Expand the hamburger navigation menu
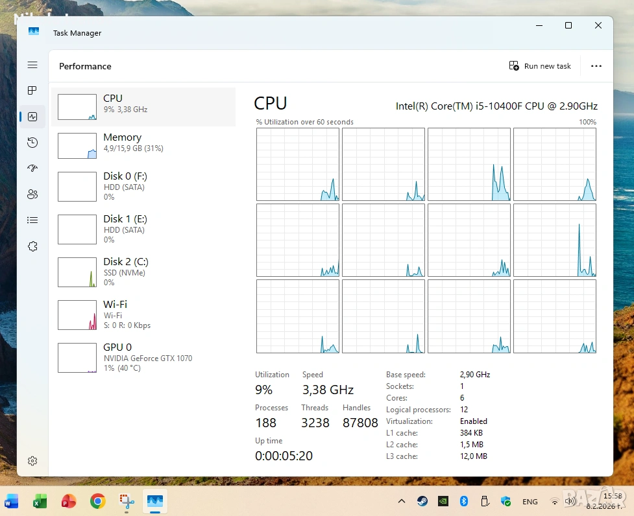This screenshot has height=516, width=634. point(32,65)
